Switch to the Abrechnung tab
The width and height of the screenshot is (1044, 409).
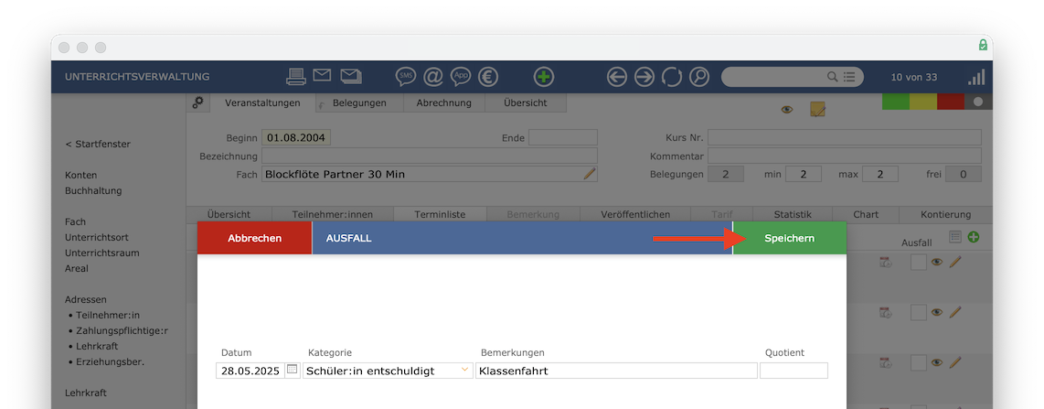click(444, 102)
